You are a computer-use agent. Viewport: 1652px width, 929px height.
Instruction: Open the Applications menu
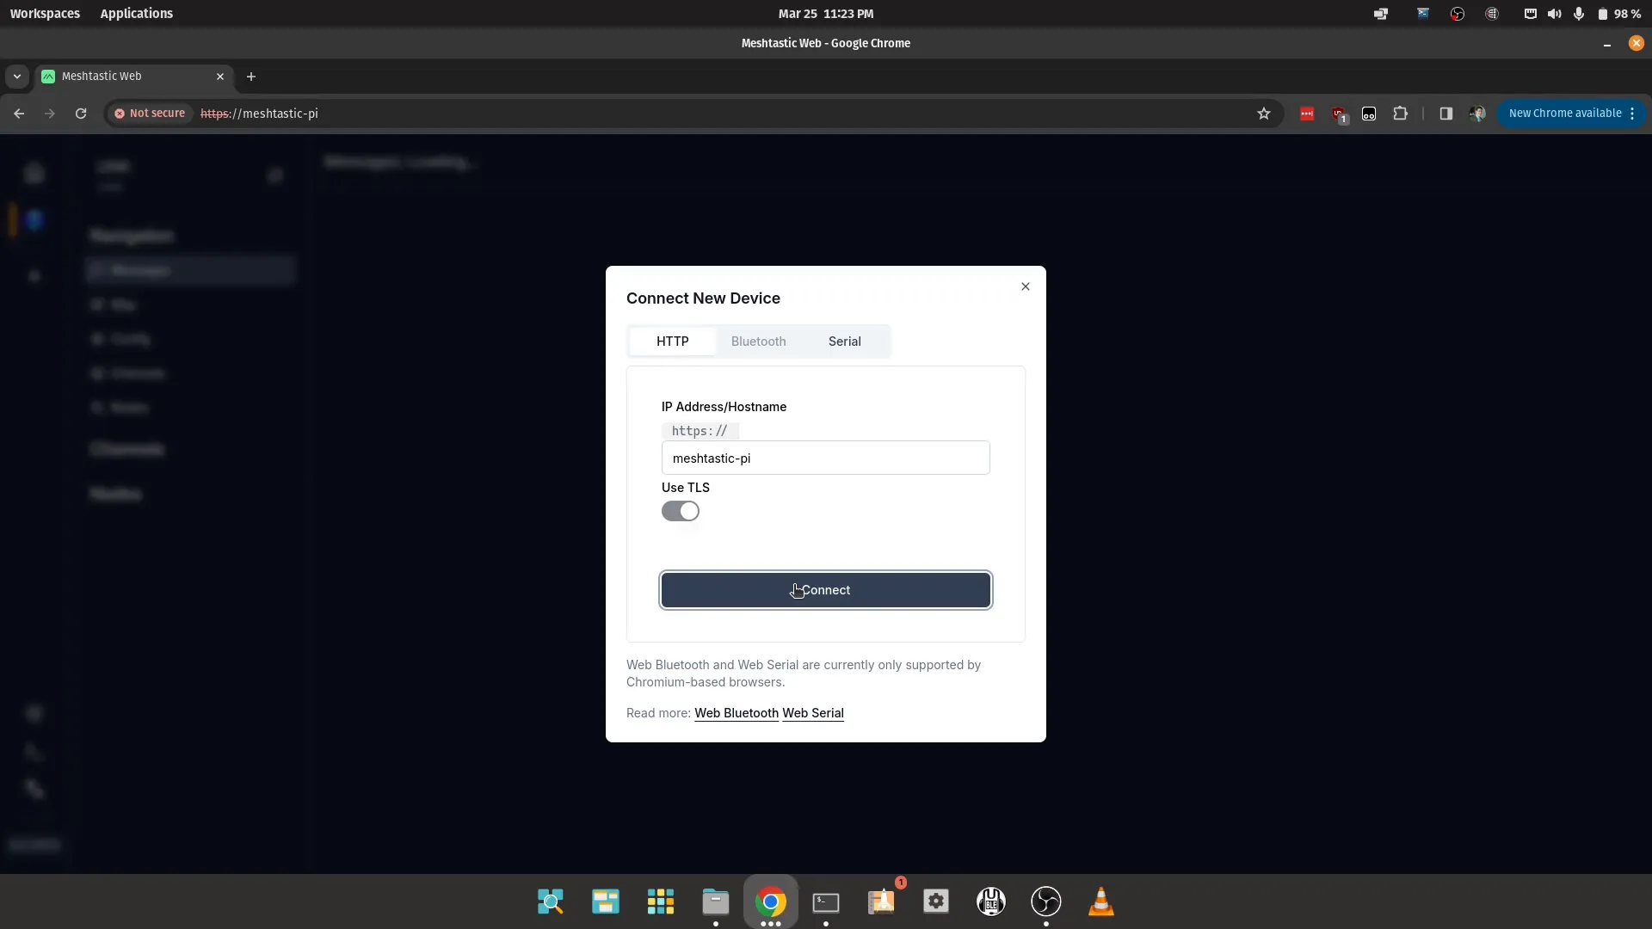click(136, 14)
